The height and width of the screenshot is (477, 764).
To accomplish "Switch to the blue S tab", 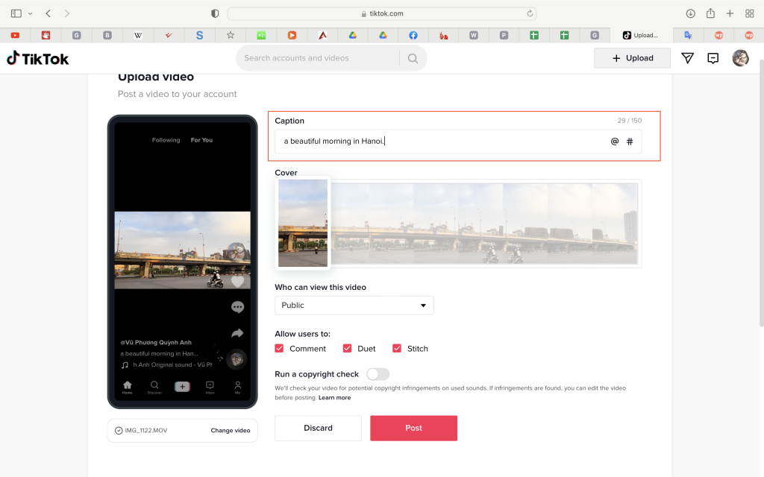I will tap(199, 35).
